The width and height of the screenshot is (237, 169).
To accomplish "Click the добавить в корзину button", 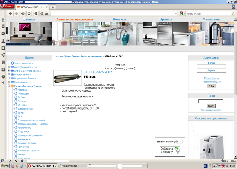I will pyautogui.click(x=170, y=150).
